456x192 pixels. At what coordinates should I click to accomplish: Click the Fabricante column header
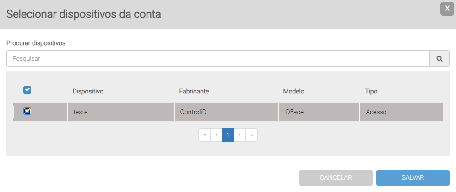click(x=194, y=92)
